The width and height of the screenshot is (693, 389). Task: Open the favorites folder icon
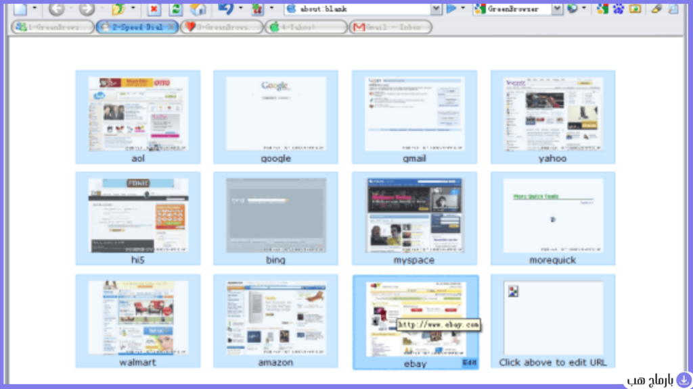(118, 8)
